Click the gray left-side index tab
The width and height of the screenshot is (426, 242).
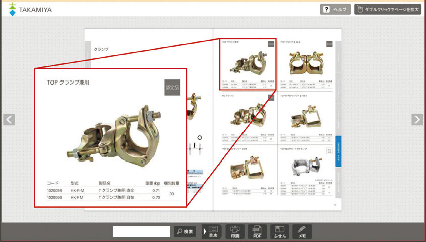pos(87,54)
